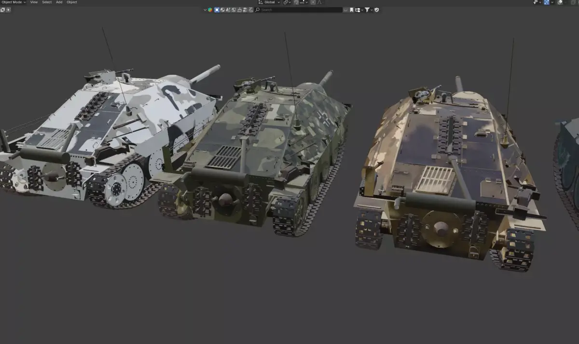
Task: Click the top-left corner square icon
Action: pos(2,10)
